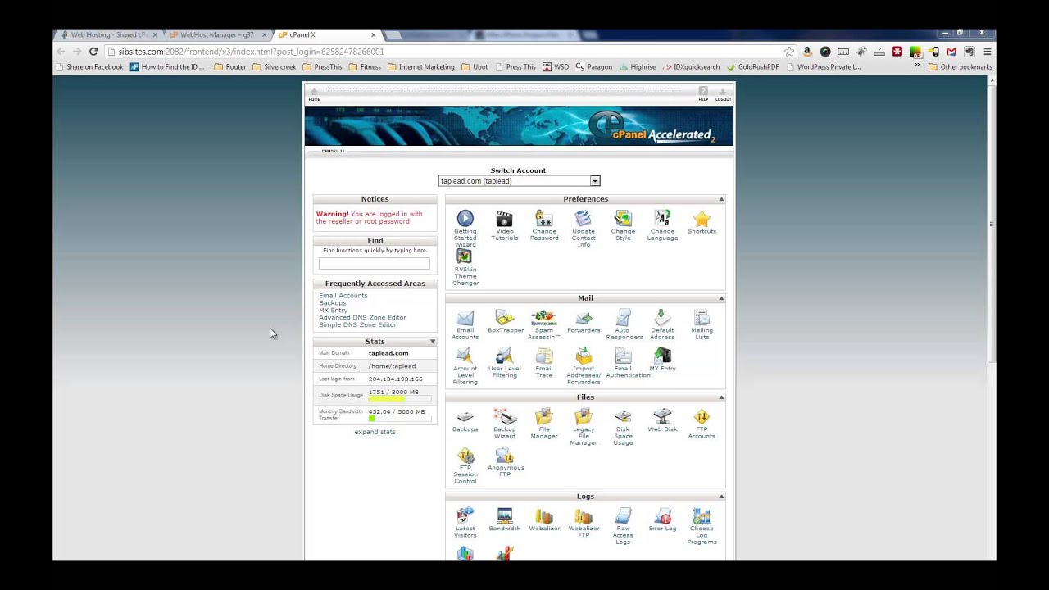Screen dimensions: 1049x590
Task: Open Latest Visitors
Action: click(x=465, y=516)
